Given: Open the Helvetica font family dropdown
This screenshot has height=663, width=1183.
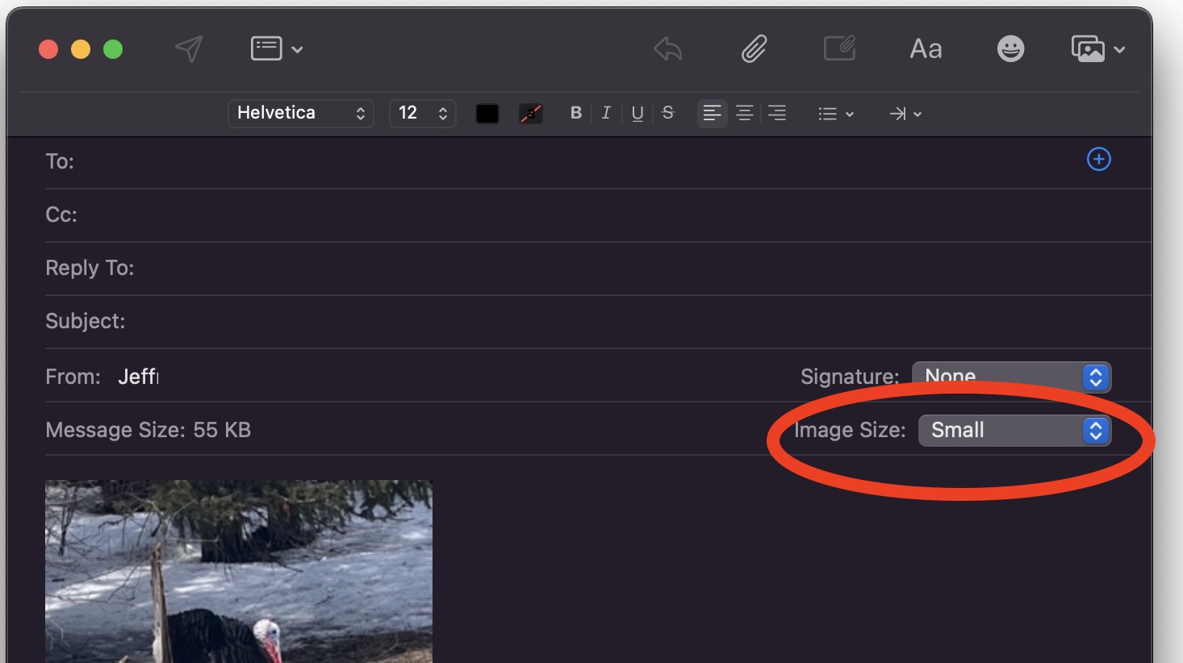Looking at the screenshot, I should click(300, 113).
